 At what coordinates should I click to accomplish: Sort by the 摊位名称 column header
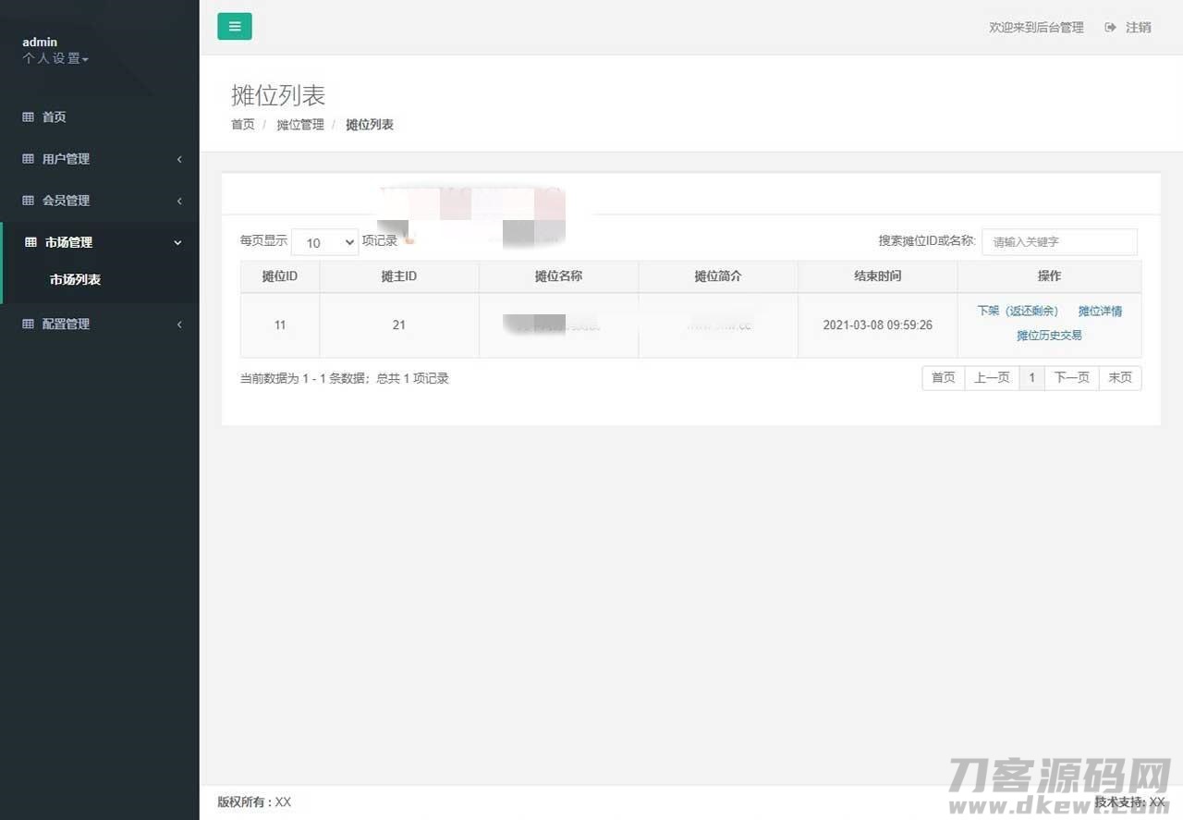point(558,276)
